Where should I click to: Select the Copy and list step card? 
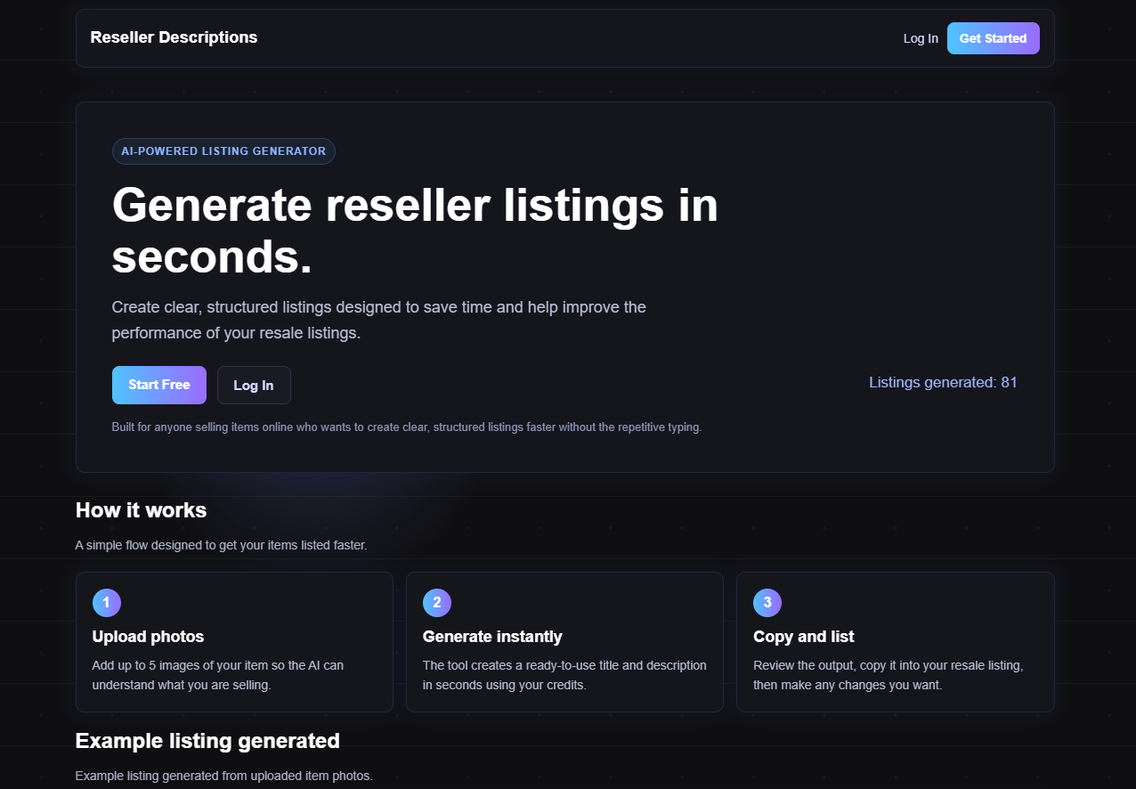(x=895, y=641)
